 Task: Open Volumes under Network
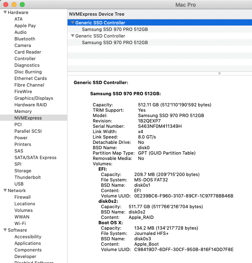(23, 210)
